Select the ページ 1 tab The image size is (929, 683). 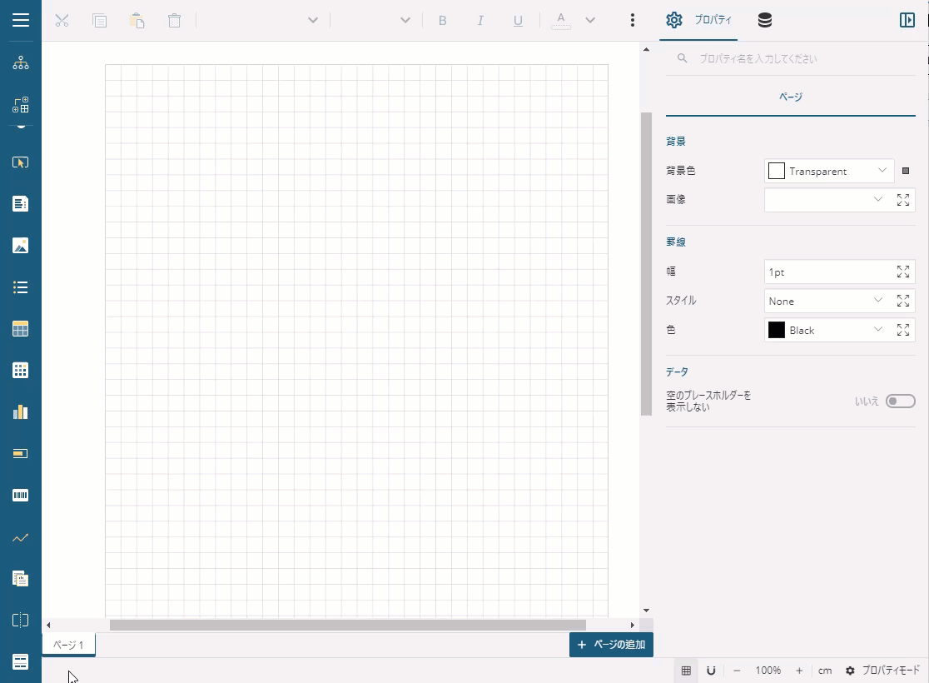coord(69,645)
